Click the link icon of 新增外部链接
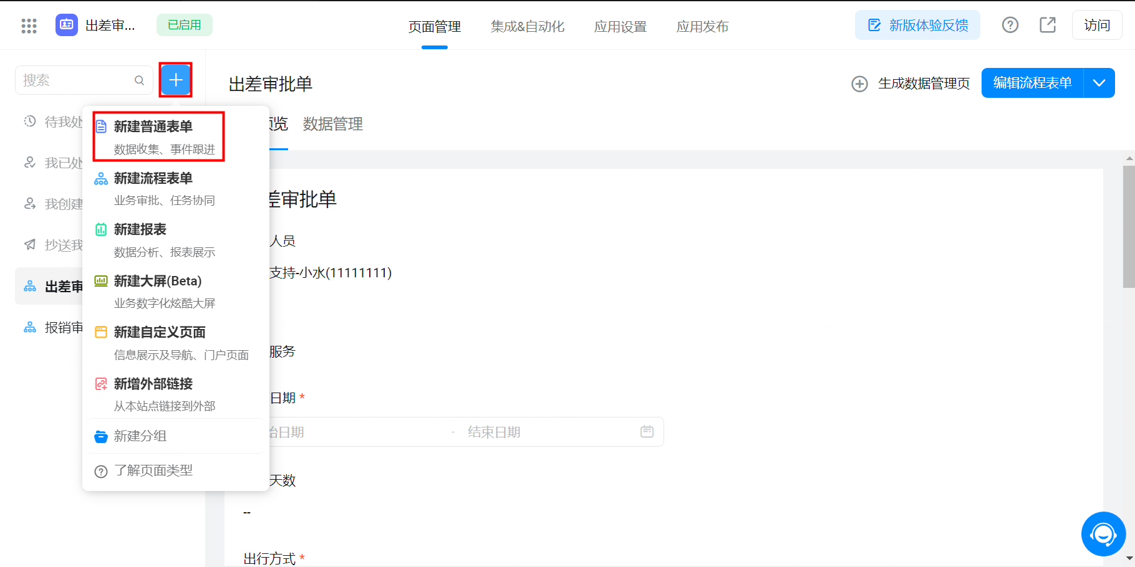1135x567 pixels. pyautogui.click(x=101, y=384)
